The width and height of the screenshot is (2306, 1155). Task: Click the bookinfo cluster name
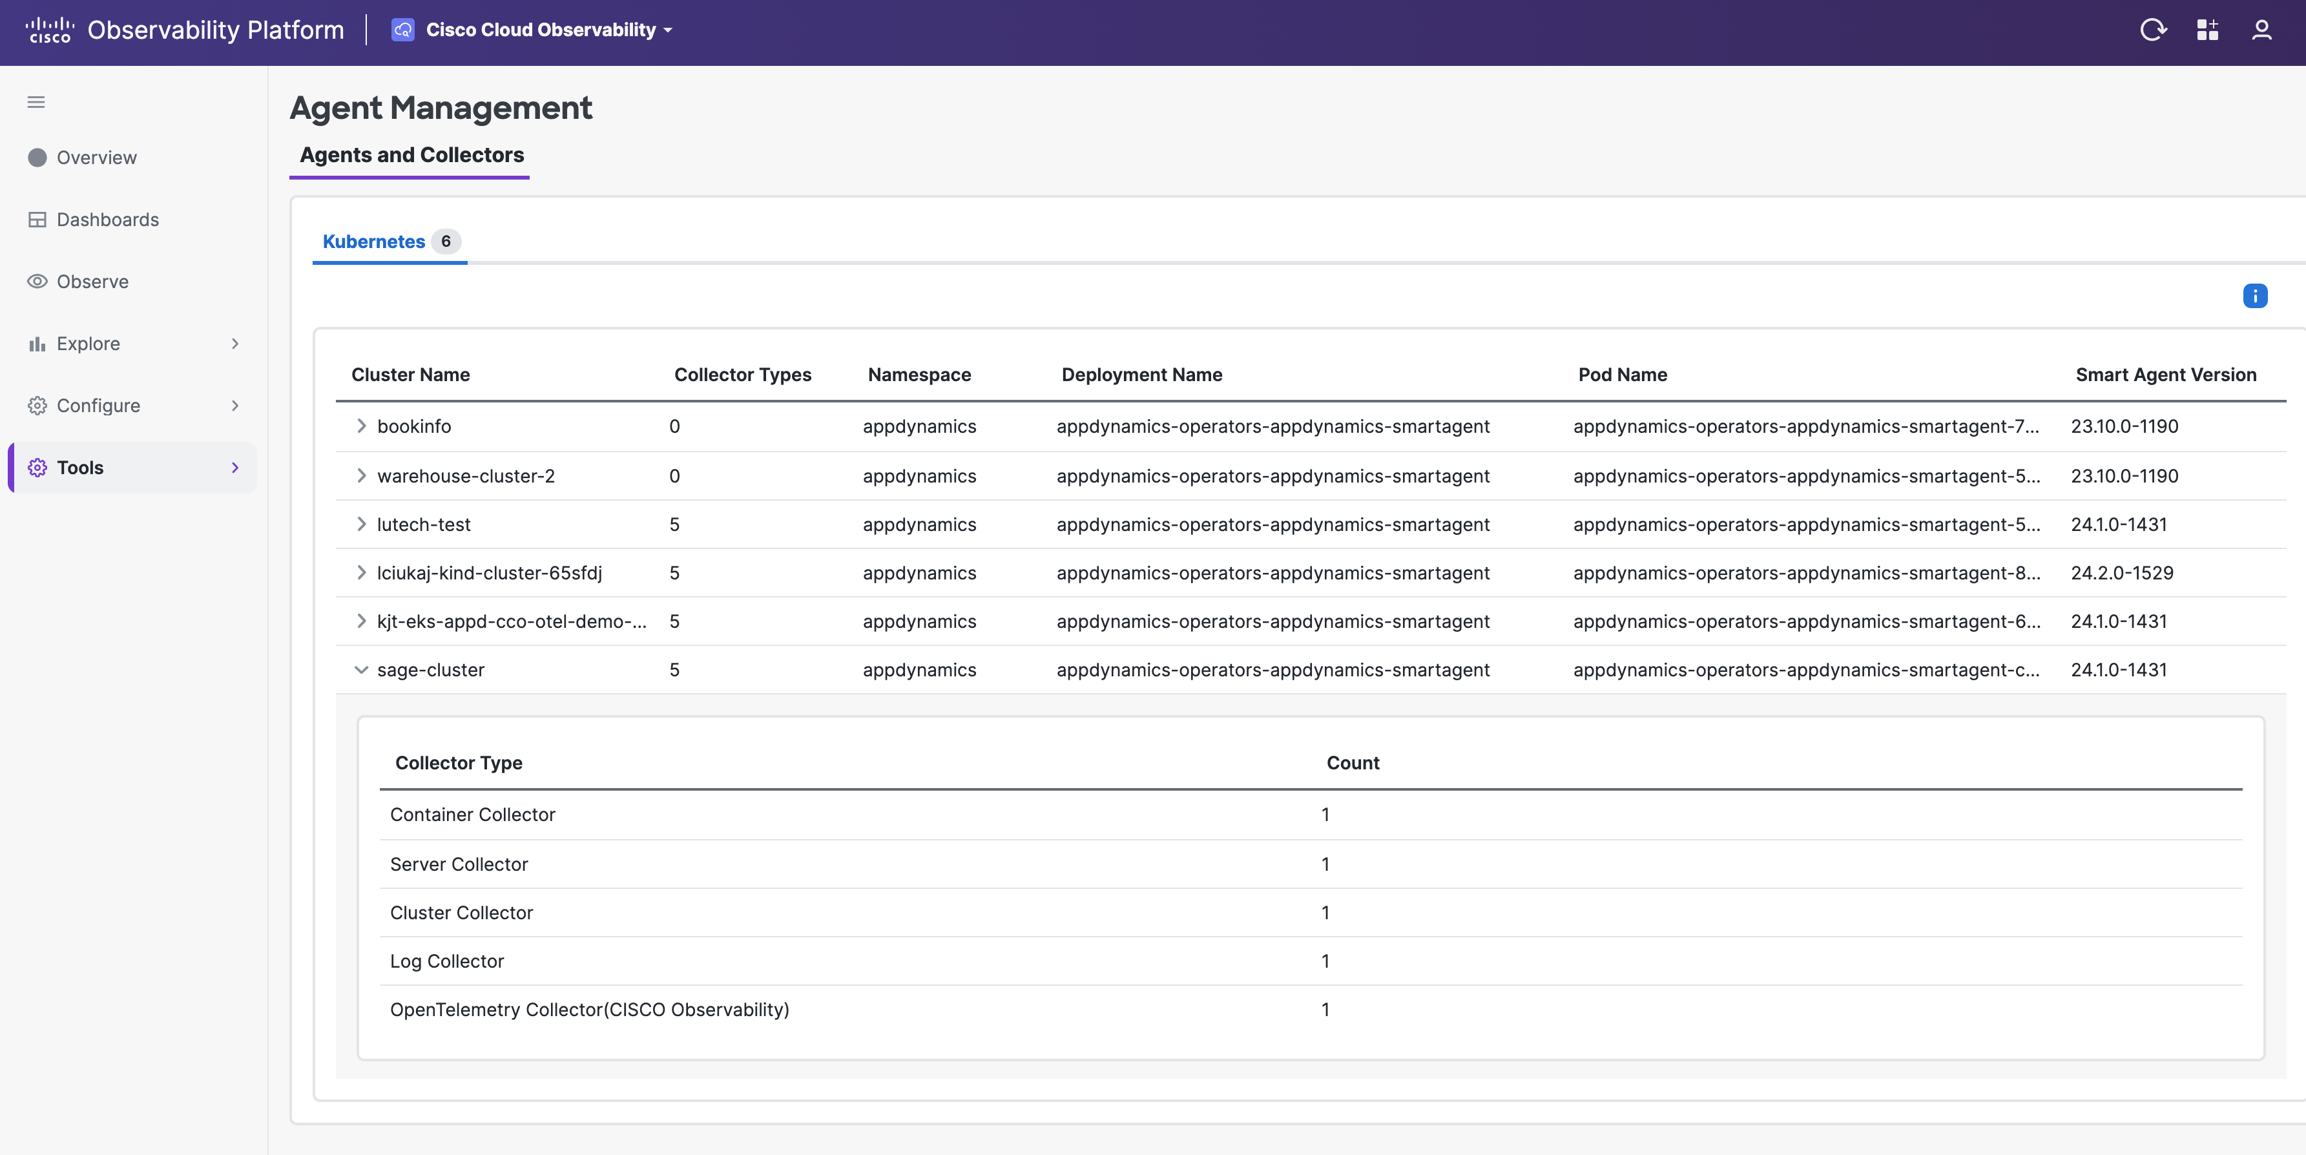tap(415, 426)
